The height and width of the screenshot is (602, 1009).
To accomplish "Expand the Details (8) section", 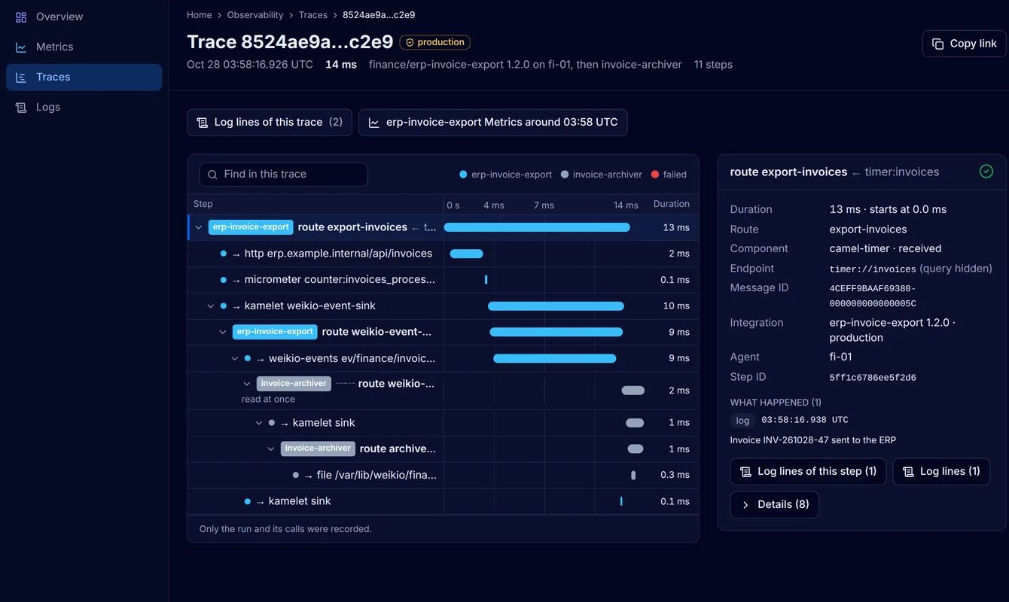I will [774, 504].
